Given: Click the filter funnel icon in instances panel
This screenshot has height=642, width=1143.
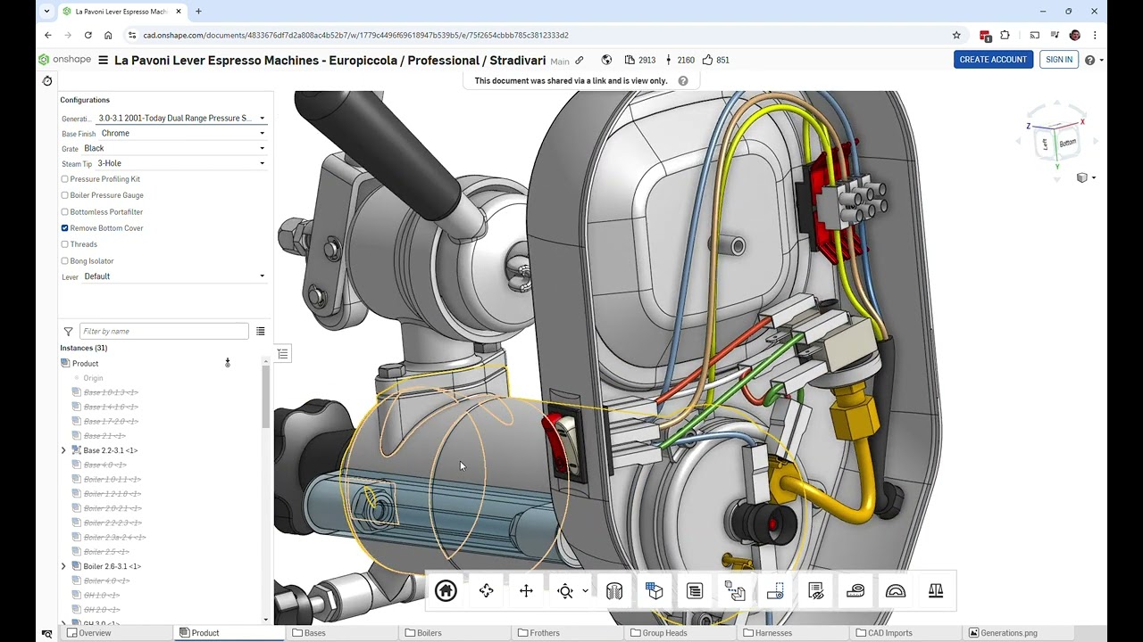Looking at the screenshot, I should pos(68,331).
